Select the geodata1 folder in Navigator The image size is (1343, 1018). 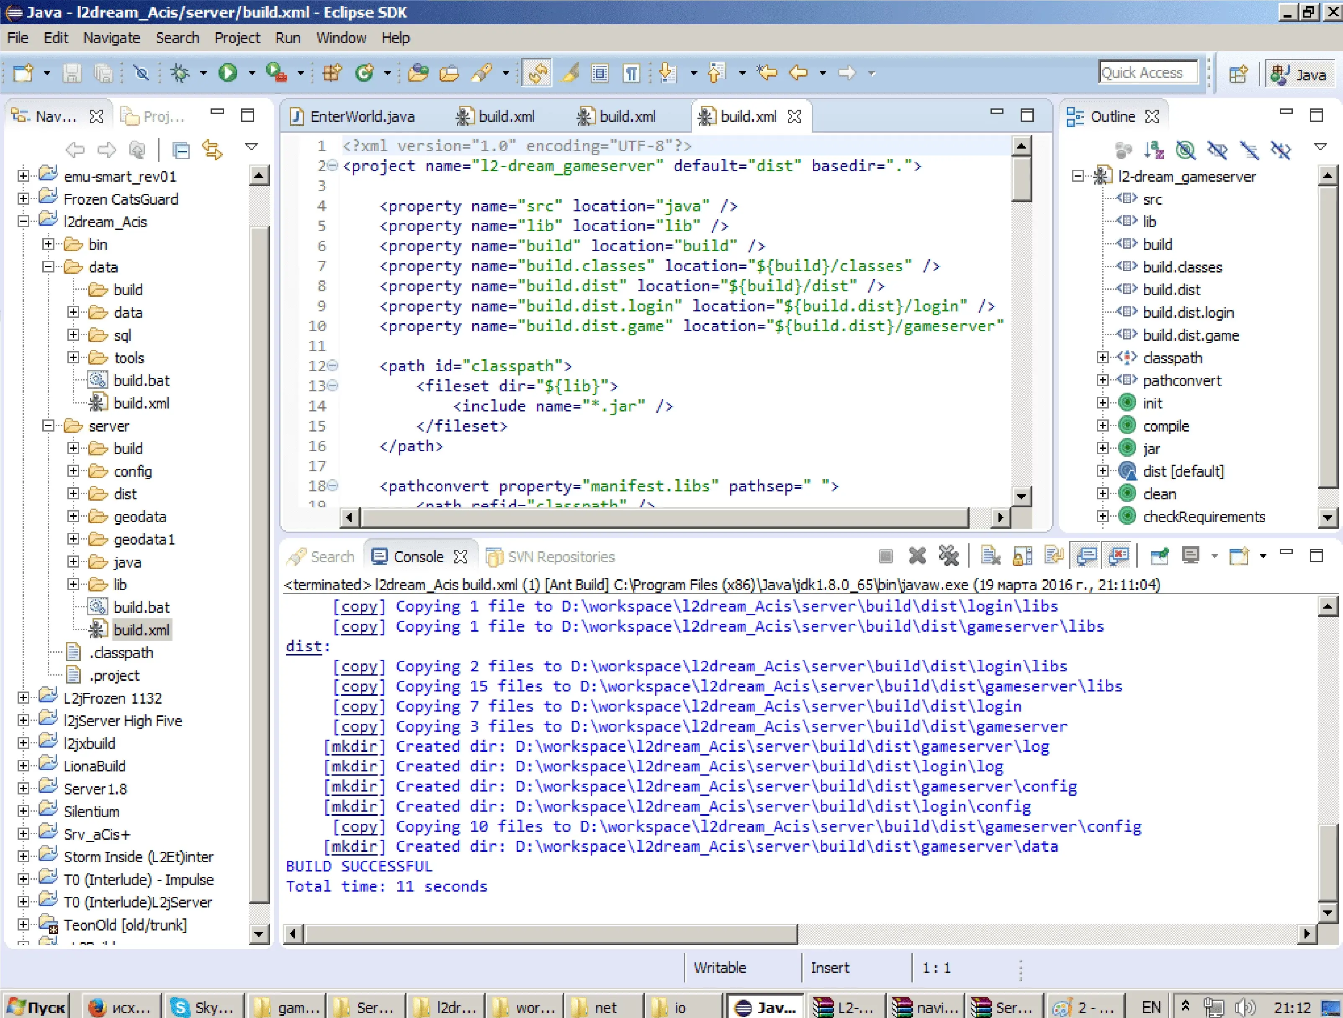[x=144, y=539]
